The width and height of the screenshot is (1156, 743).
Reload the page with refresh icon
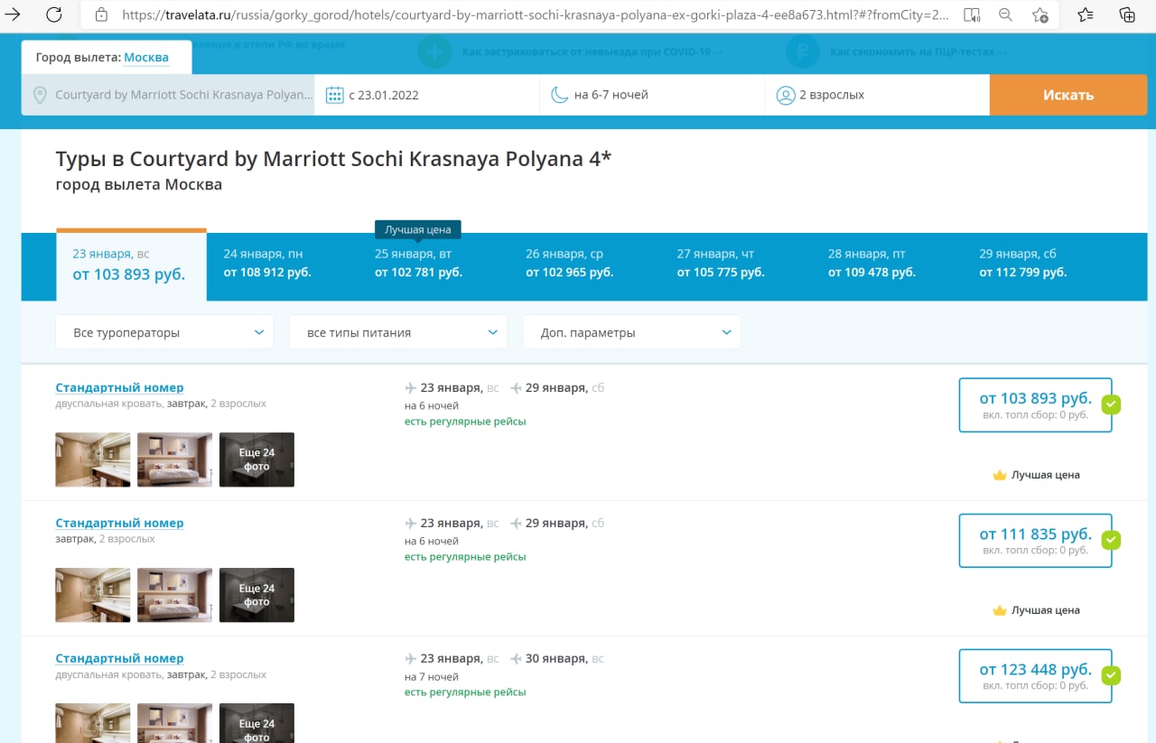pyautogui.click(x=54, y=14)
